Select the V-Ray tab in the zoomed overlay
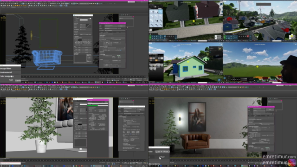Viewport: 297px width, 167px height. tap(162, 157)
